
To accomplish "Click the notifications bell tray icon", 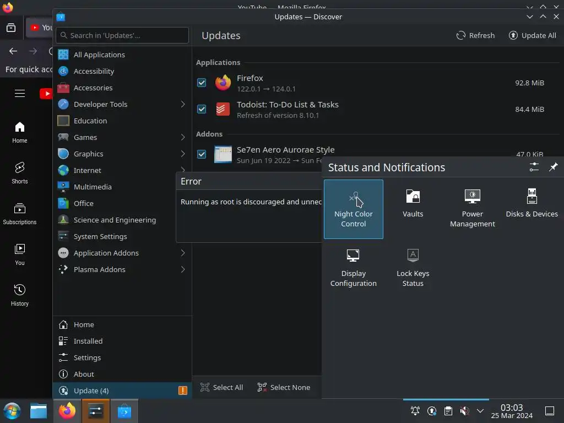I will (x=415, y=410).
